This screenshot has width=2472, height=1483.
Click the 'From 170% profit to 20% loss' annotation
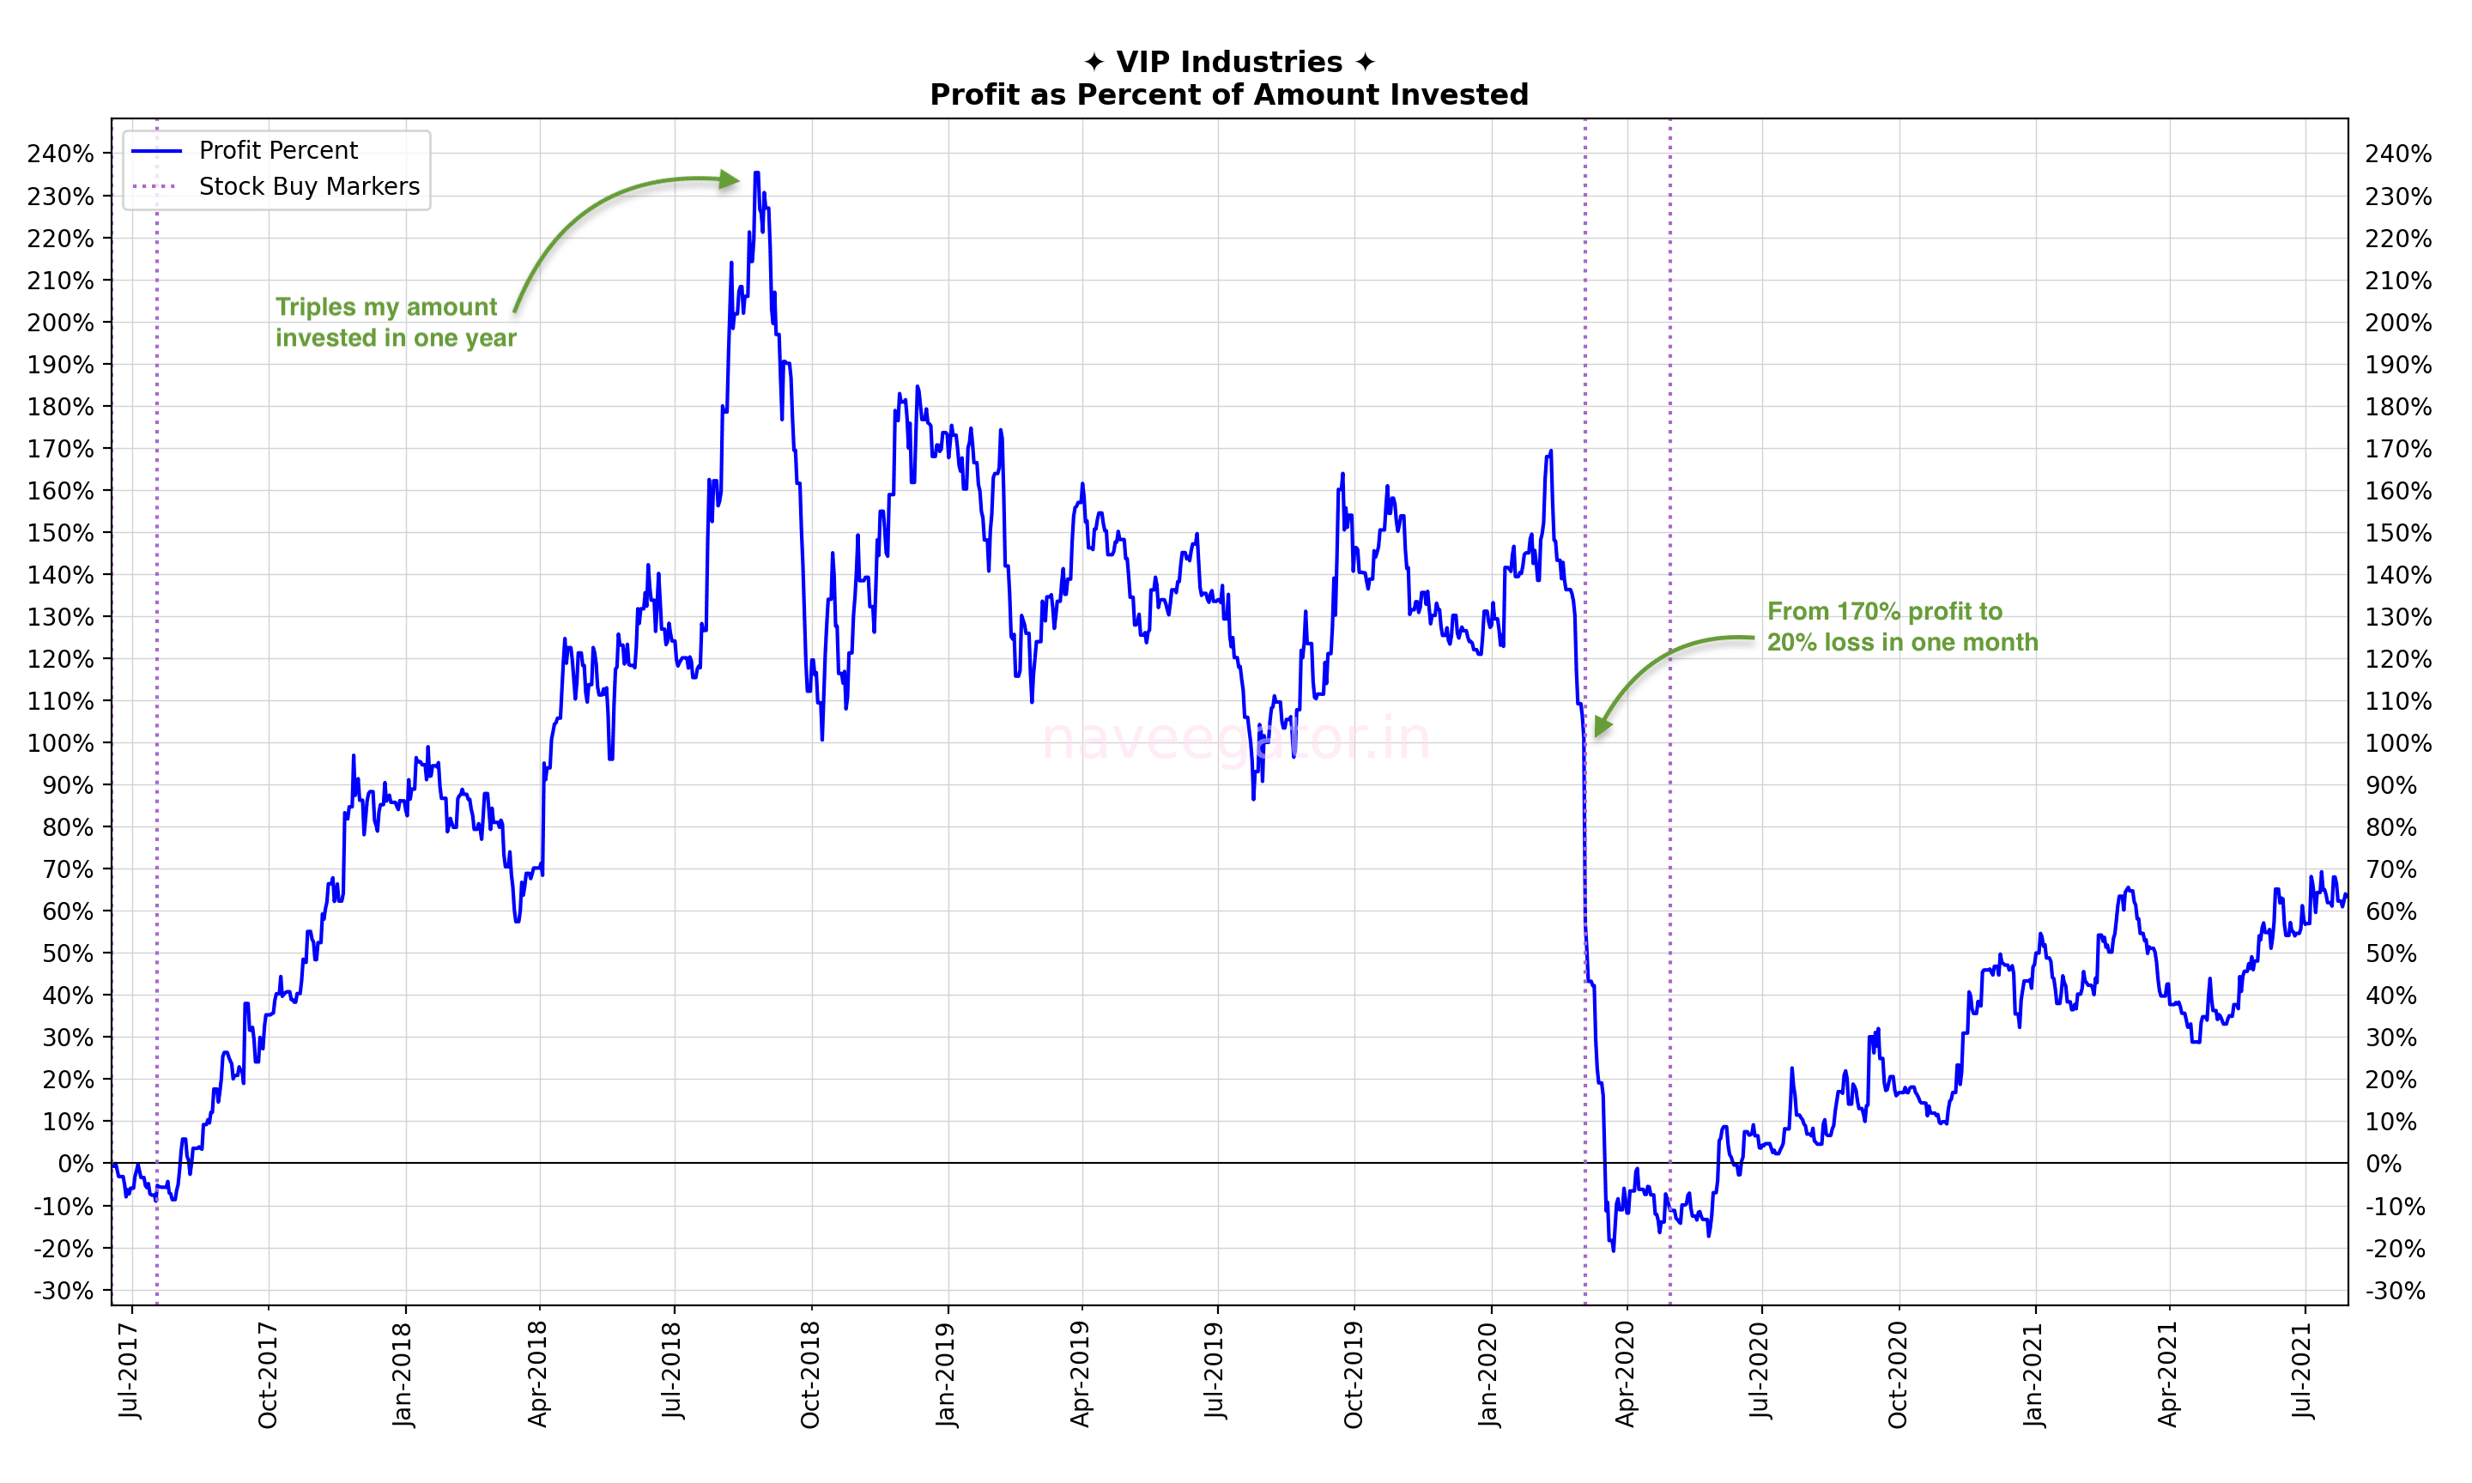tap(1901, 626)
